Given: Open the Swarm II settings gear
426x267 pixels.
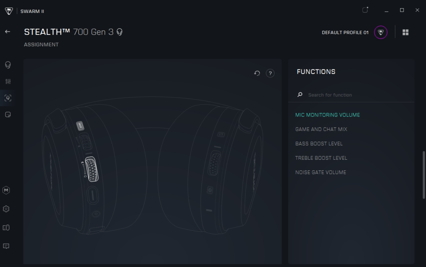Looking at the screenshot, I should click(6, 209).
